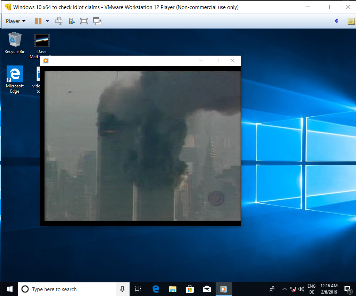Open the Action Center notifications icon

pos(348,289)
